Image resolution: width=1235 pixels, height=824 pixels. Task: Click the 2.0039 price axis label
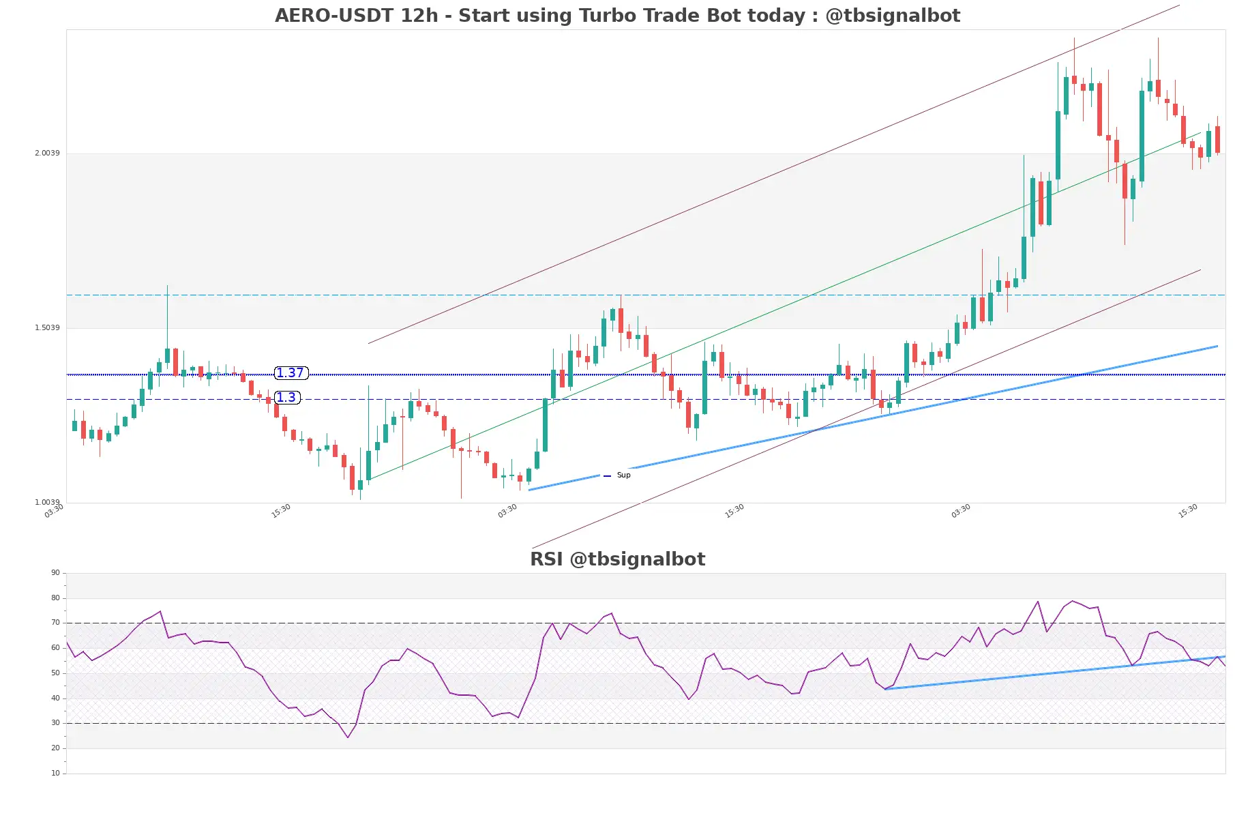tap(47, 153)
